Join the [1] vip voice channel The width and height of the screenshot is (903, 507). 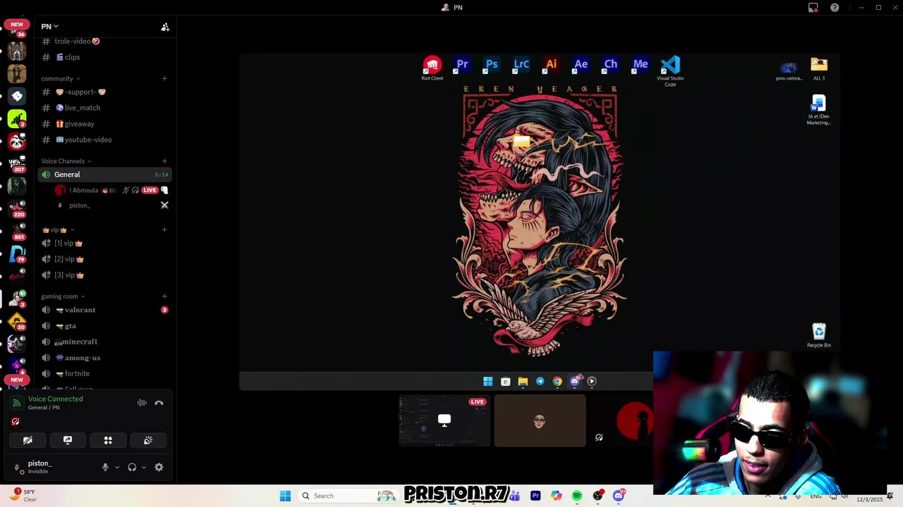click(104, 243)
